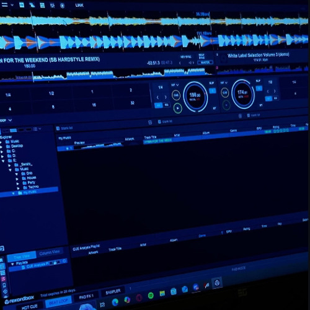Expand the Desktop folder in Explorer
The image size is (310, 310).
(x=1, y=147)
